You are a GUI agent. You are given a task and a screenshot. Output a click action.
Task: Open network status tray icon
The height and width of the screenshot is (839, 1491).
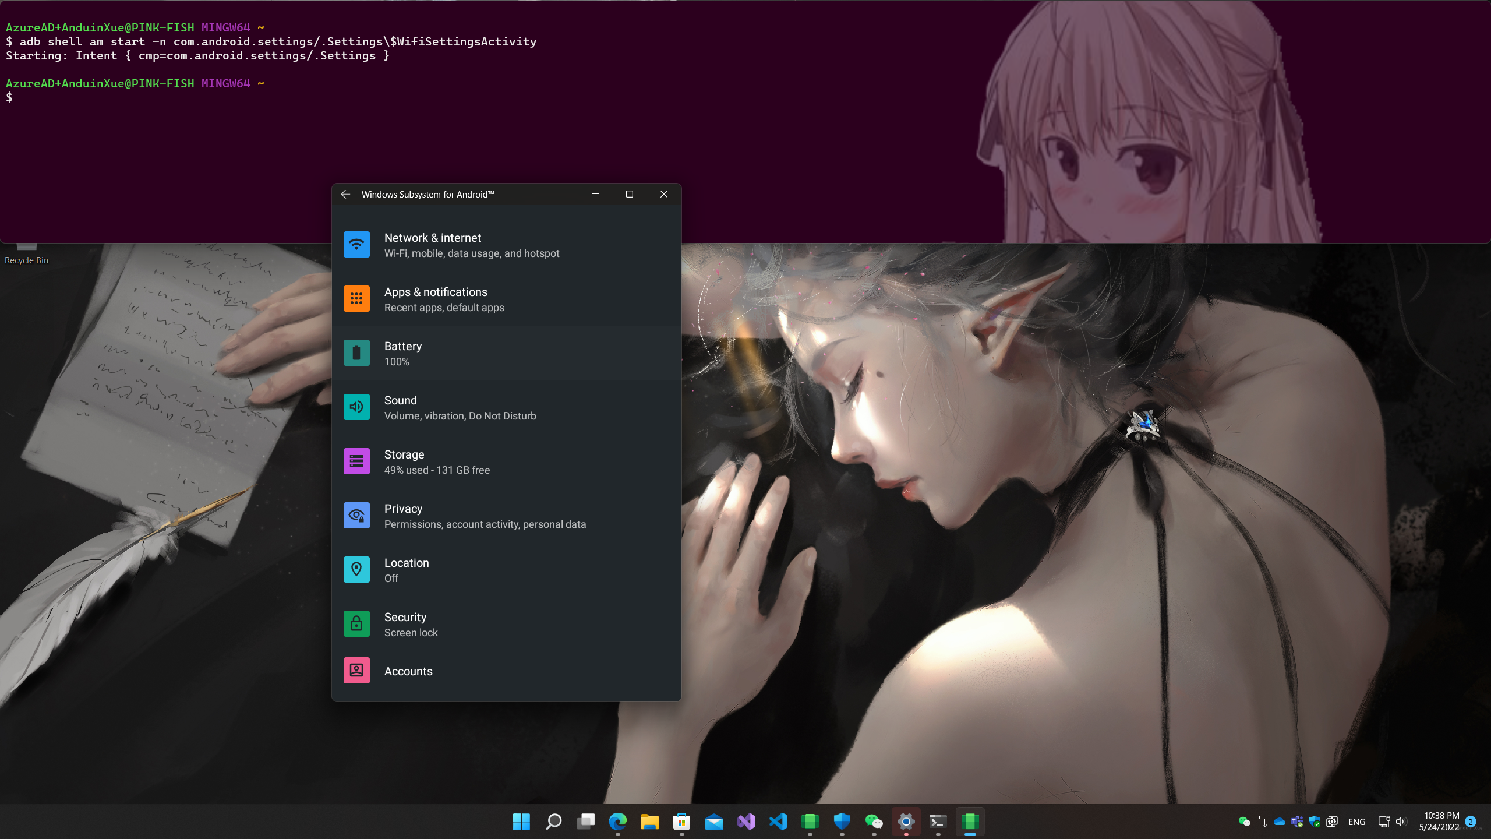pos(1384,822)
